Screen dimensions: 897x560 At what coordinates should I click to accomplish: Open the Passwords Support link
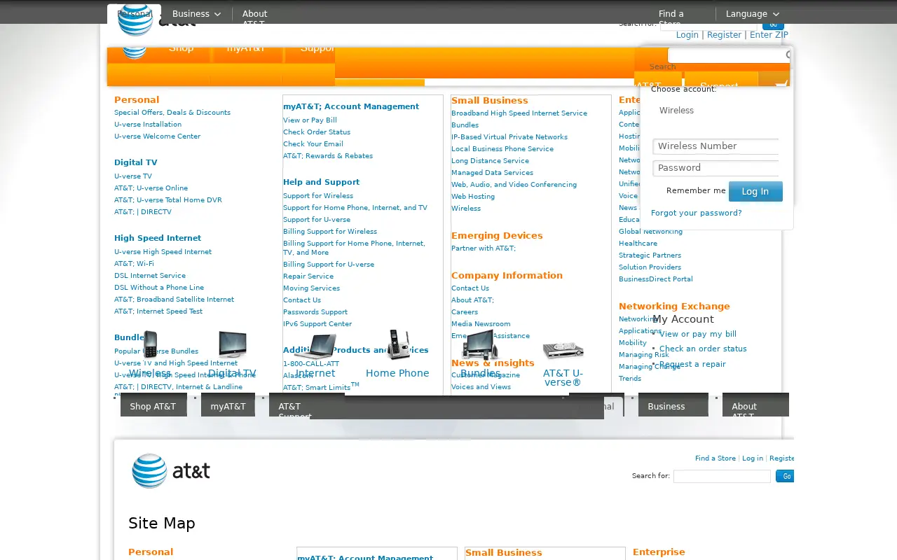coord(315,312)
